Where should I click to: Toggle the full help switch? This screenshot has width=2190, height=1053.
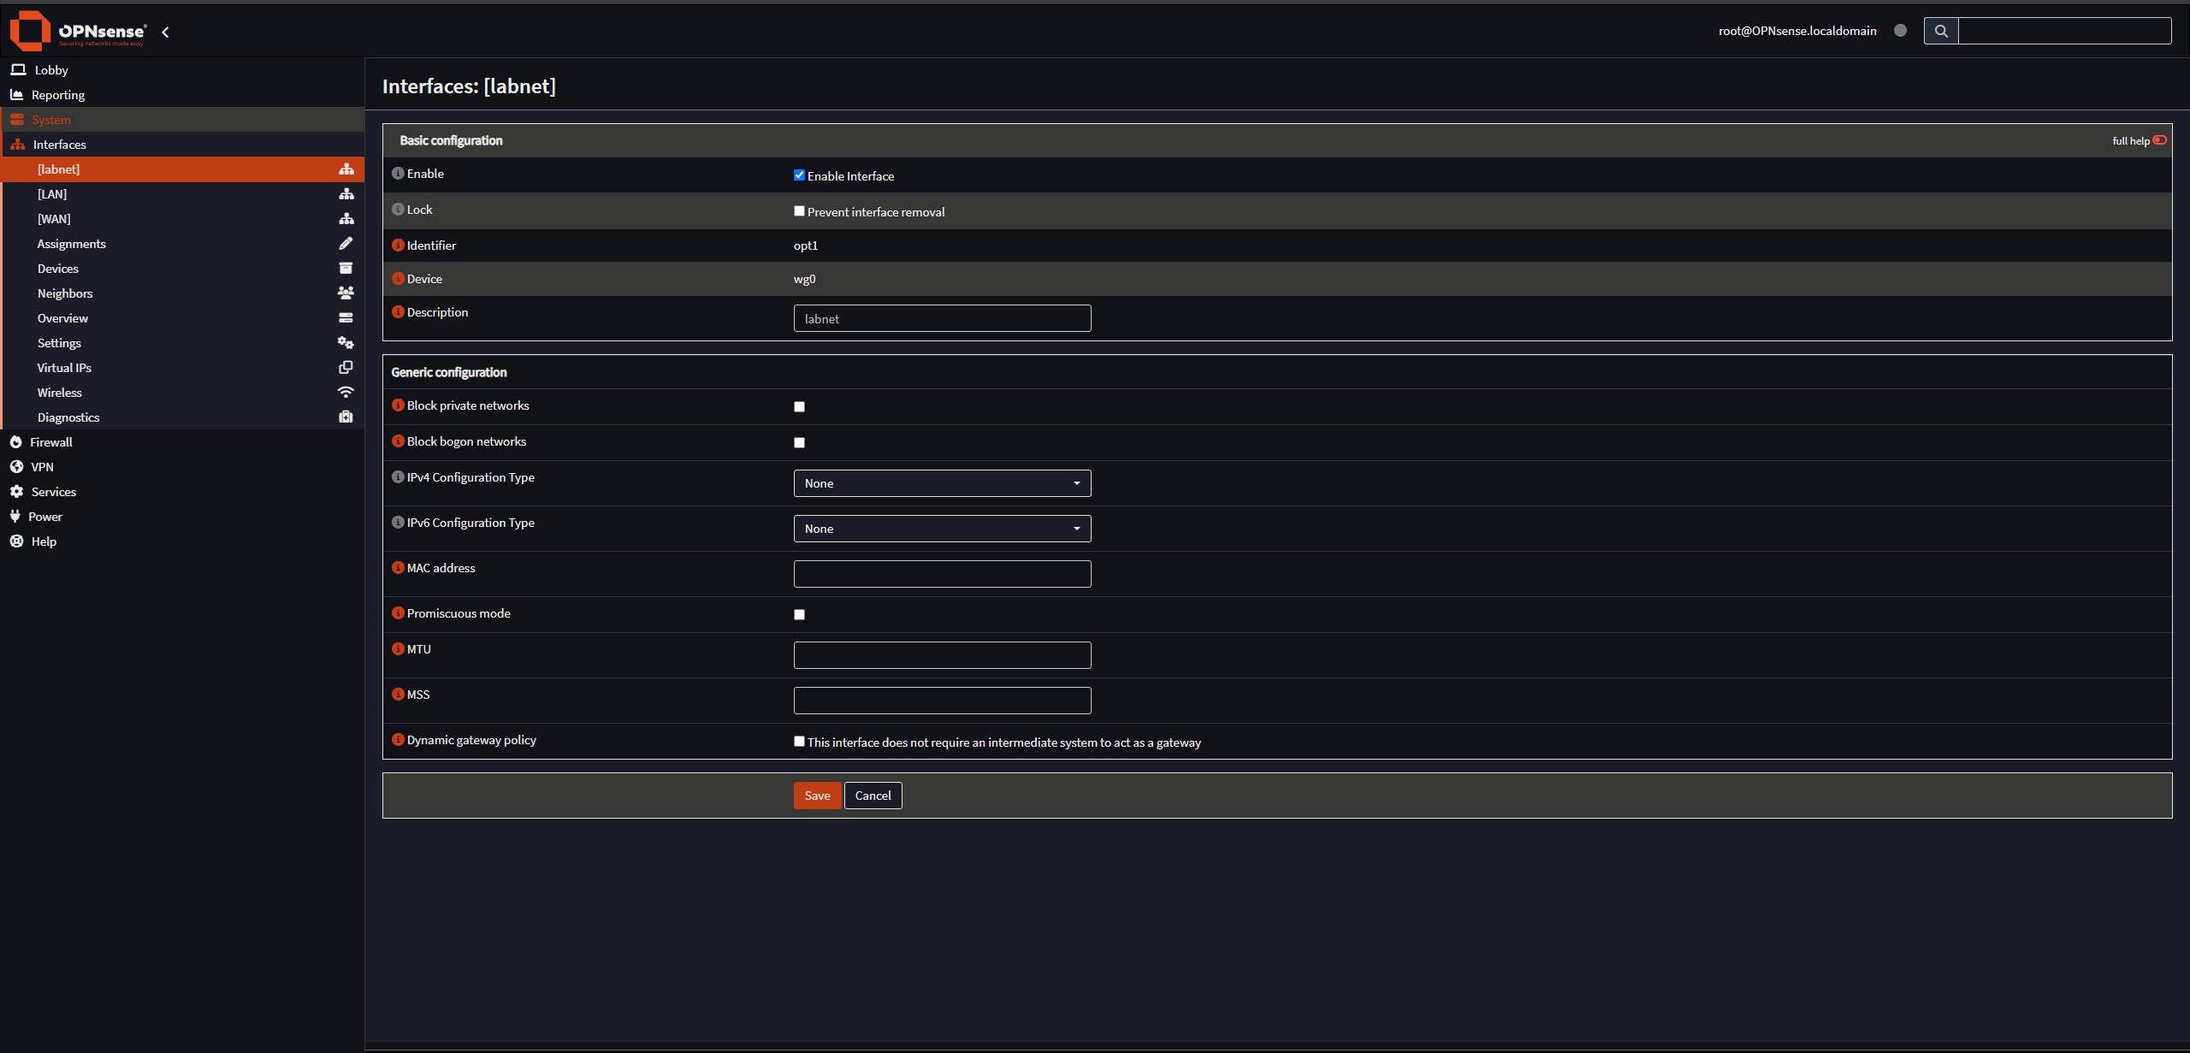click(2159, 140)
